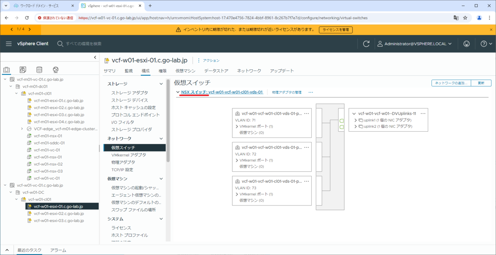Viewport: 496px width, 255px height.
Task: Expand VMkernel ポート under VLAN ID 71
Action: click(x=237, y=126)
